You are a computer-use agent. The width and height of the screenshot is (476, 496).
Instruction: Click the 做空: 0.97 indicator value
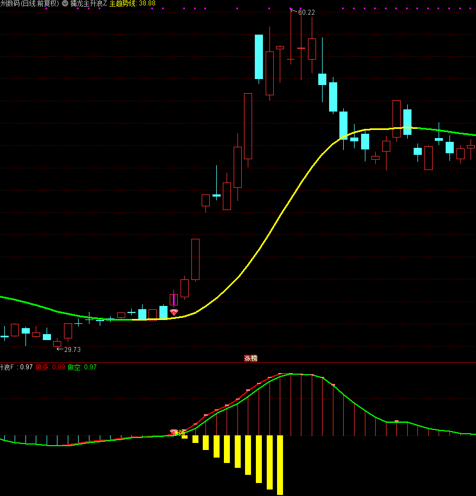[82, 367]
